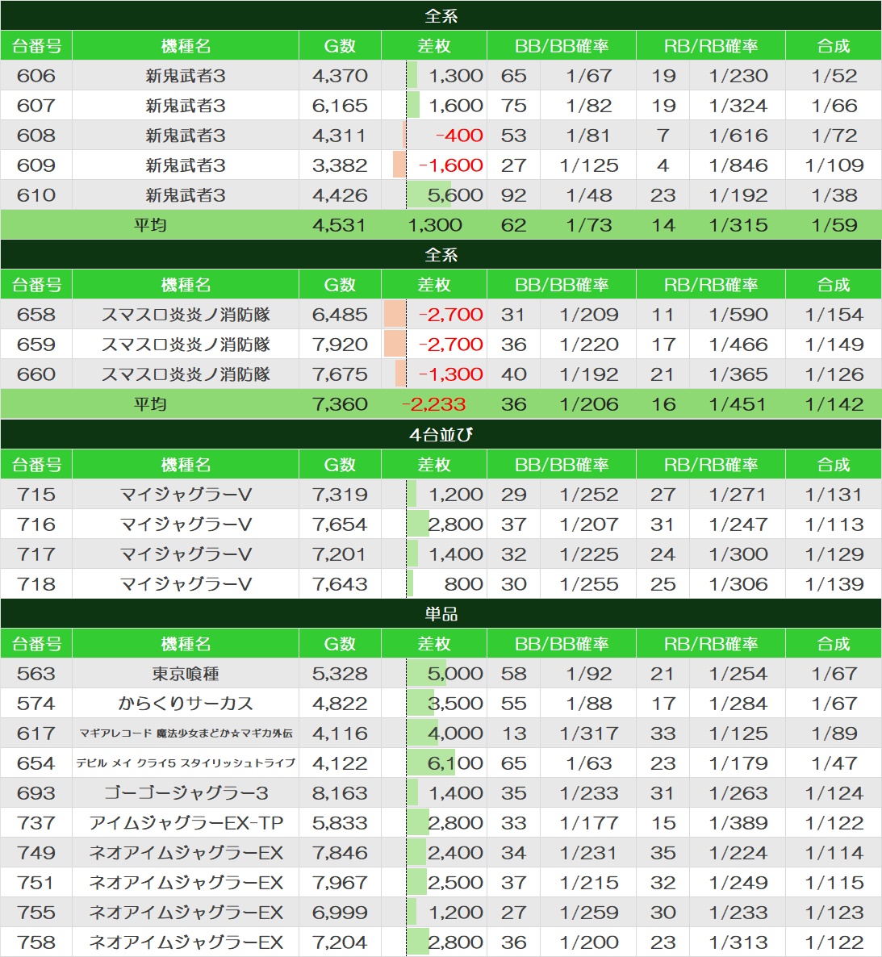Image resolution: width=882 pixels, height=957 pixels.
Task: Select the 5,000 value in row 563
Action: point(455,674)
